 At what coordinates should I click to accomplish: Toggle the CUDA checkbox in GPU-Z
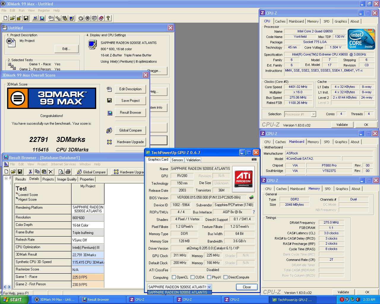tap(193, 277)
